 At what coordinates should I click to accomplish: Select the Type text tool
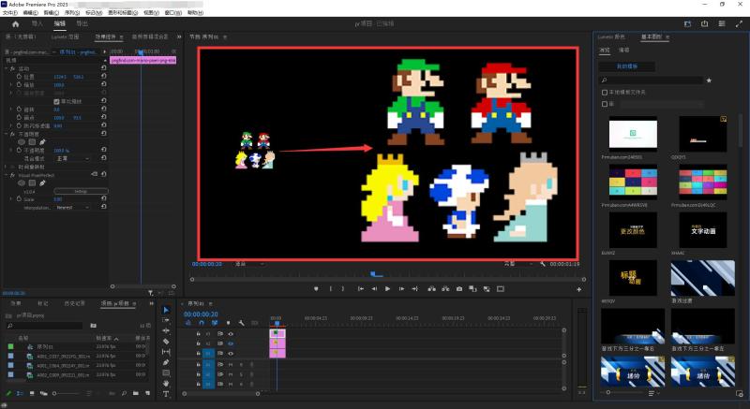pos(166,394)
